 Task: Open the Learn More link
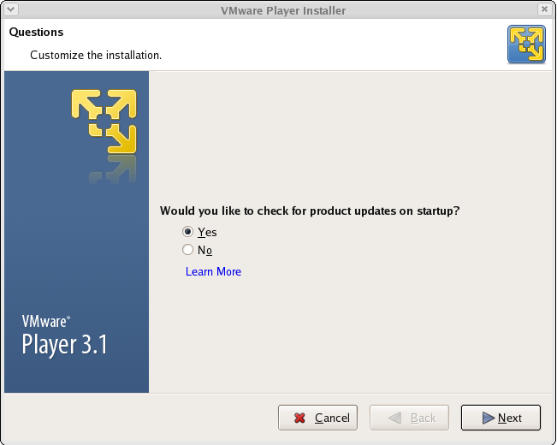click(213, 271)
